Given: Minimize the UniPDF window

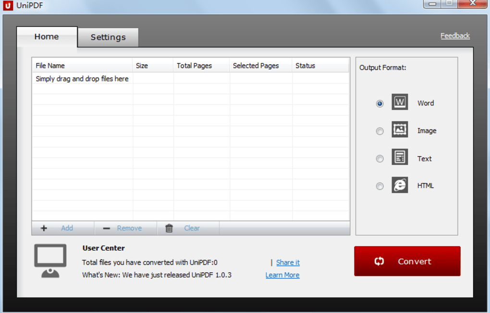Looking at the screenshot, I should pos(432,4).
